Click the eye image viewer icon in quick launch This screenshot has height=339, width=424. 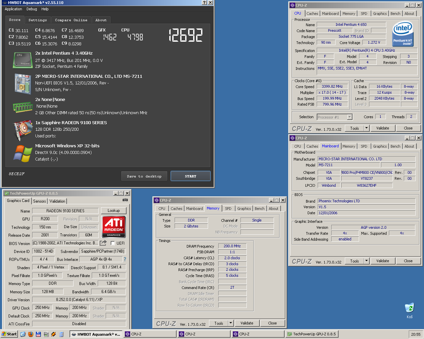point(46,334)
